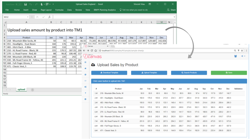Toggle the AutoSave switch in Excel
Screen dimensions: 251x140
point(18,4)
